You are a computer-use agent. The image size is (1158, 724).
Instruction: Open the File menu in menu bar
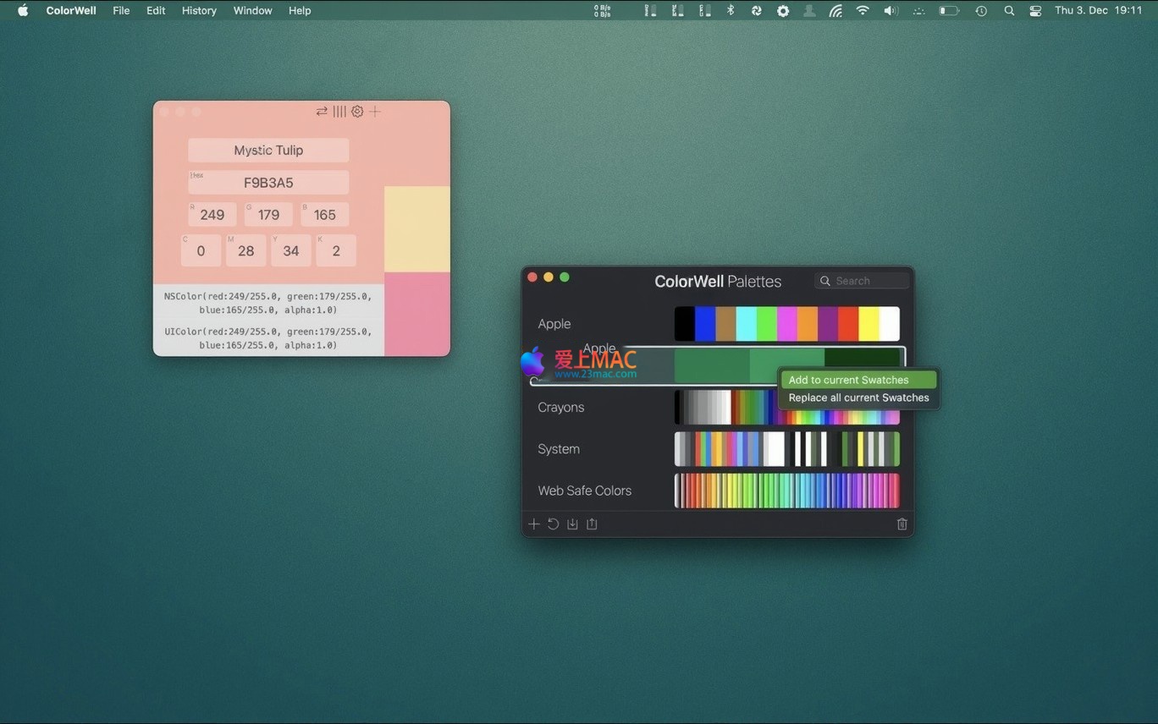(121, 11)
